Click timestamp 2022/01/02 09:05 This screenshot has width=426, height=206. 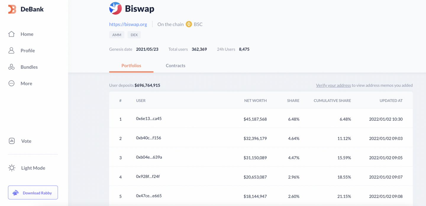click(386, 158)
